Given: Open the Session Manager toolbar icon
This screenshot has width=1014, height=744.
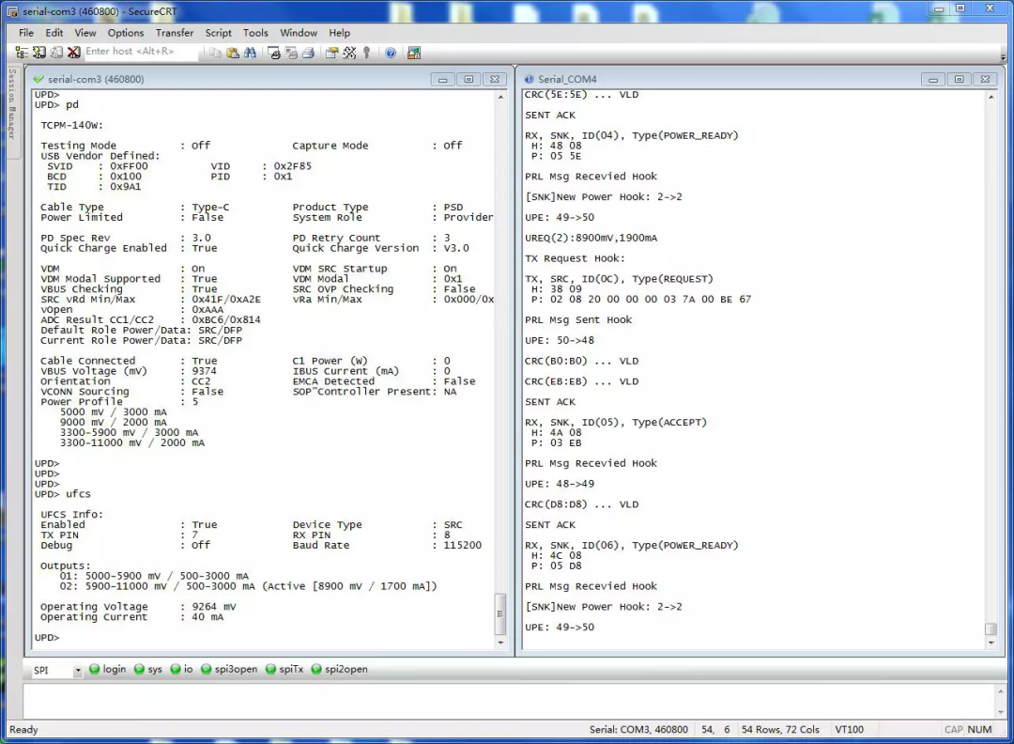Looking at the screenshot, I should pos(22,53).
